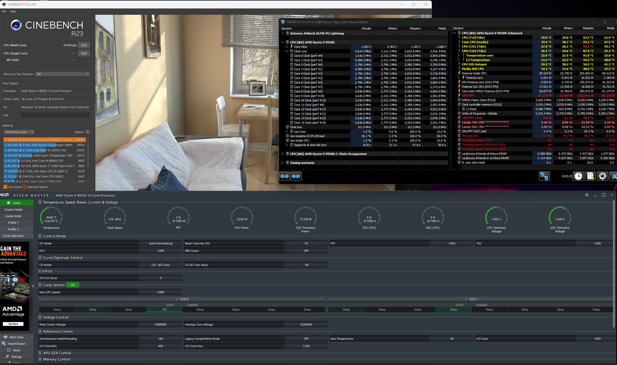Click the Ryzen Master bug report icon

click(x=587, y=195)
